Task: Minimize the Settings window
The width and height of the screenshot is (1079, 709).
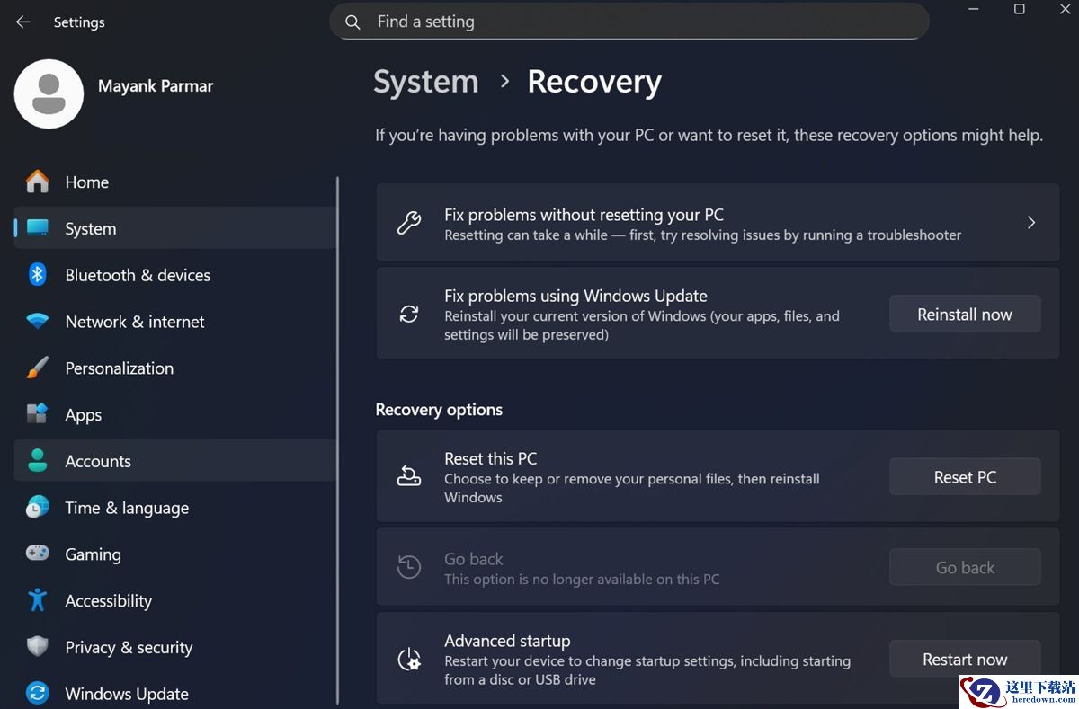Action: coord(974,9)
